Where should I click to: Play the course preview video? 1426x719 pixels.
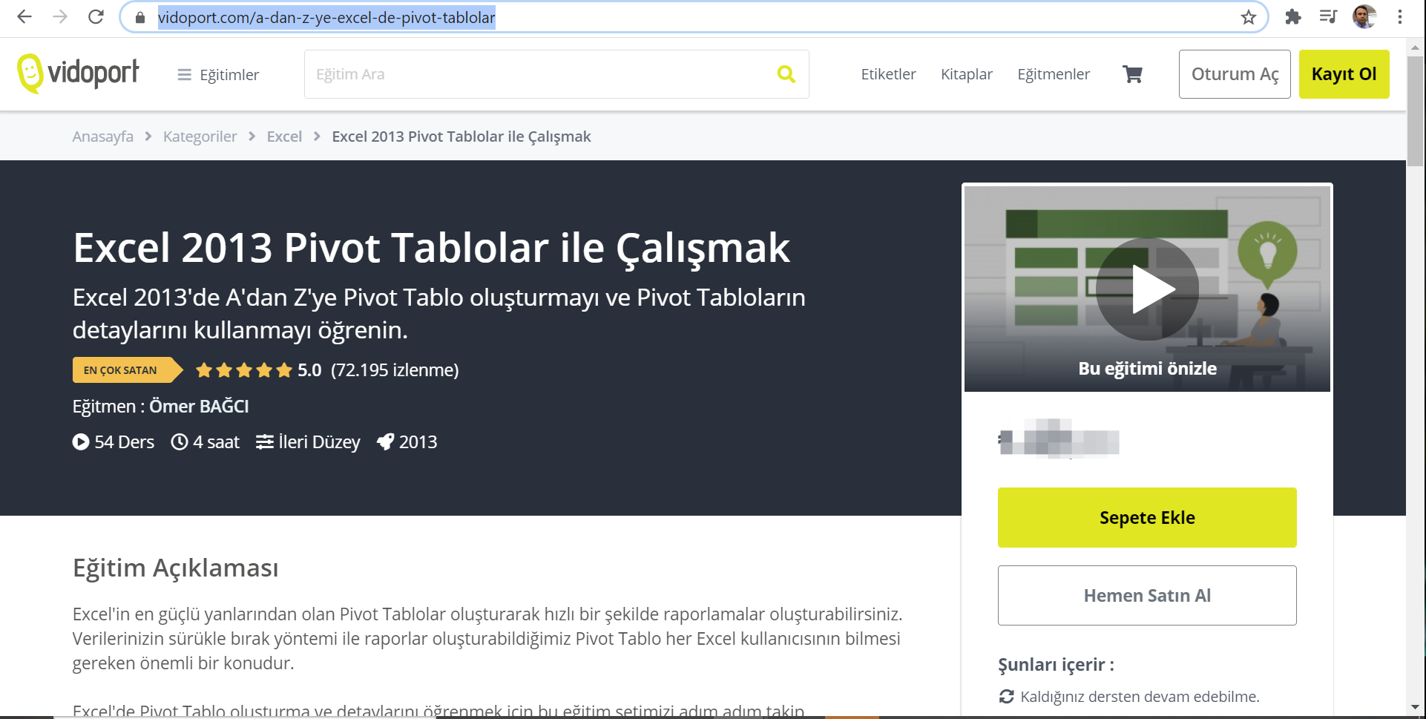[1147, 289]
